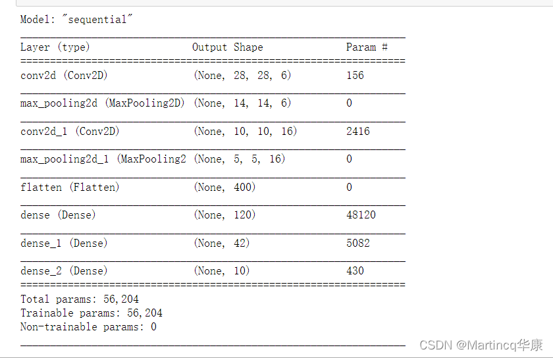Click the dense (Dense) layer name
Image resolution: width=553 pixels, height=358 pixels.
pyautogui.click(x=58, y=215)
